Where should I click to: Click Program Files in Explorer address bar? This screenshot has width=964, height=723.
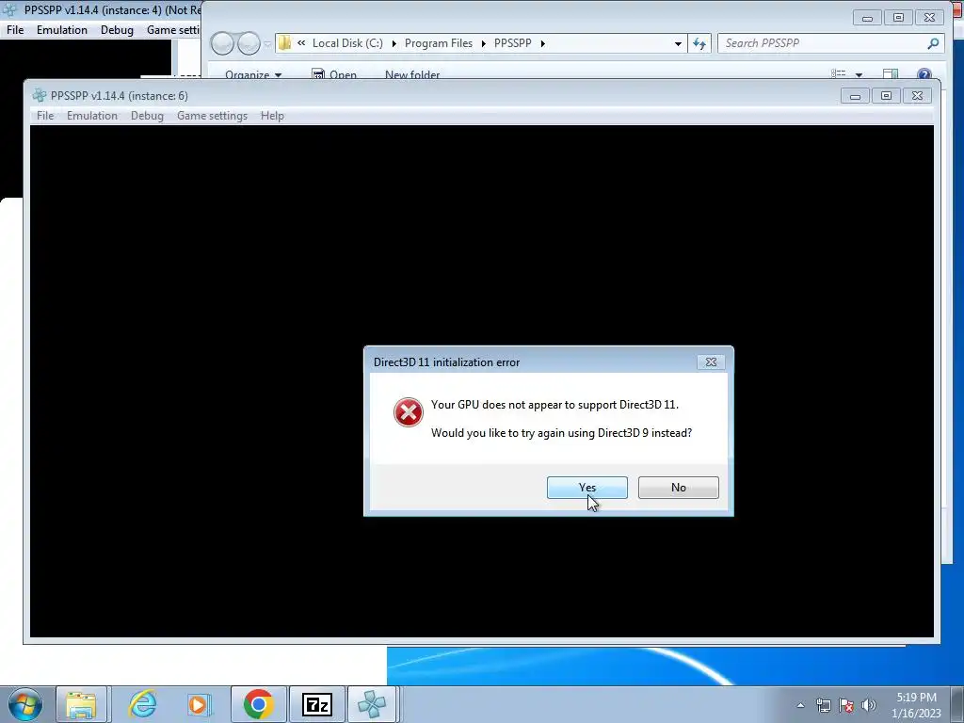point(439,43)
